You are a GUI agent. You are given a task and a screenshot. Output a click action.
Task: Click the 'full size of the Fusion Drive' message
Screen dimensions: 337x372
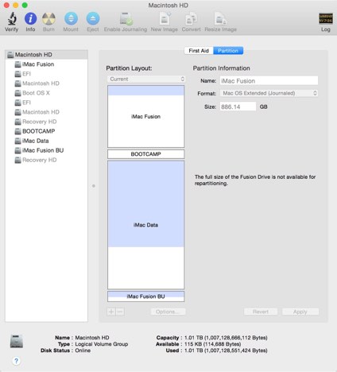(255, 180)
